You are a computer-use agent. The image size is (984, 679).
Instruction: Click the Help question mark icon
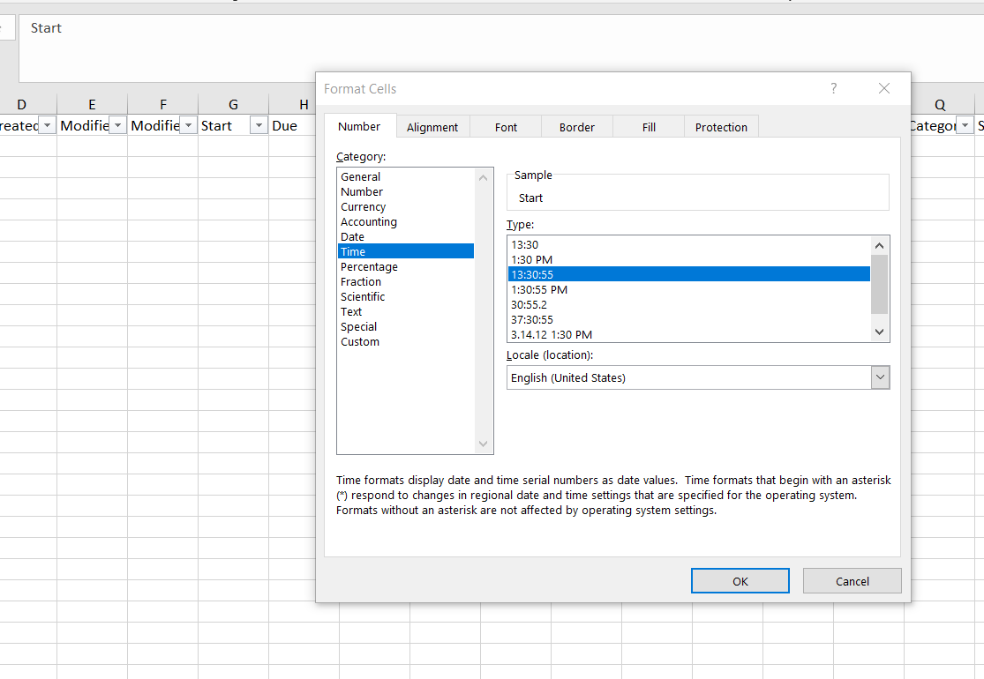832,88
